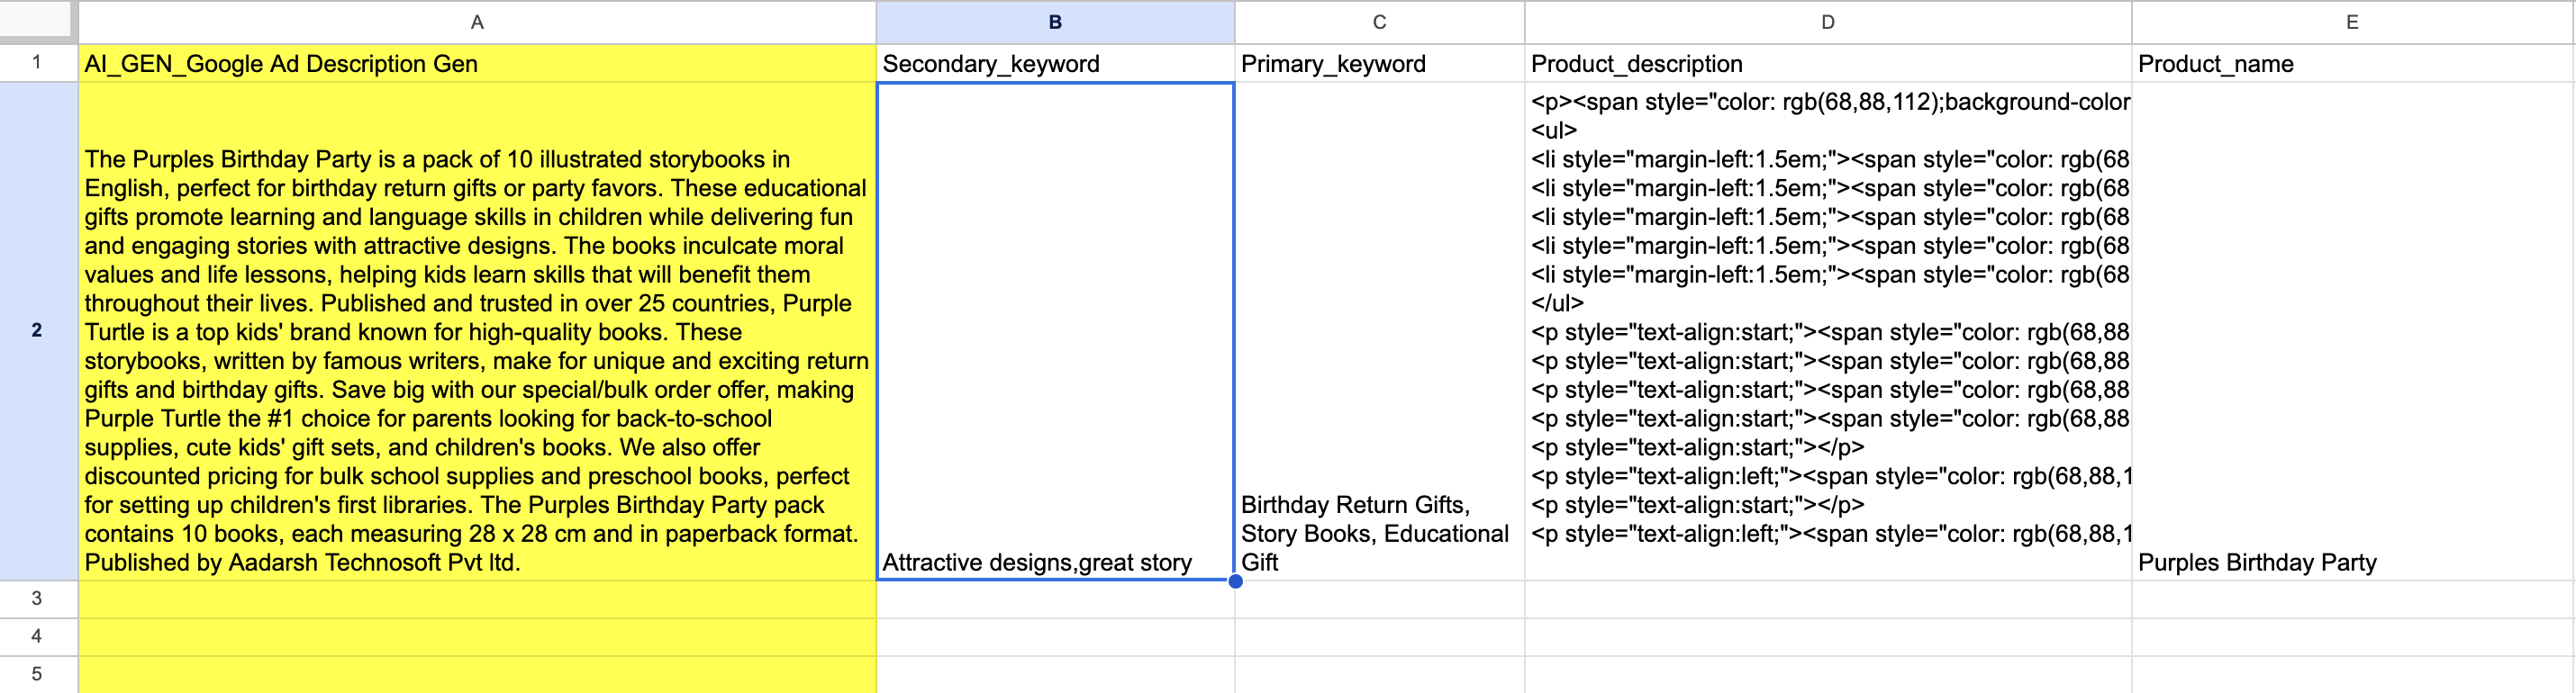Click yellow cell A5
The width and height of the screenshot is (2576, 693).
tap(477, 674)
